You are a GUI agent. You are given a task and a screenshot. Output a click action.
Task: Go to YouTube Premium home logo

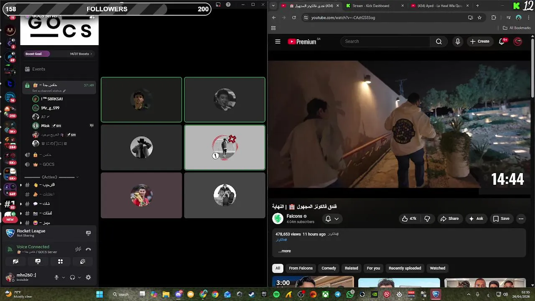pos(302,41)
